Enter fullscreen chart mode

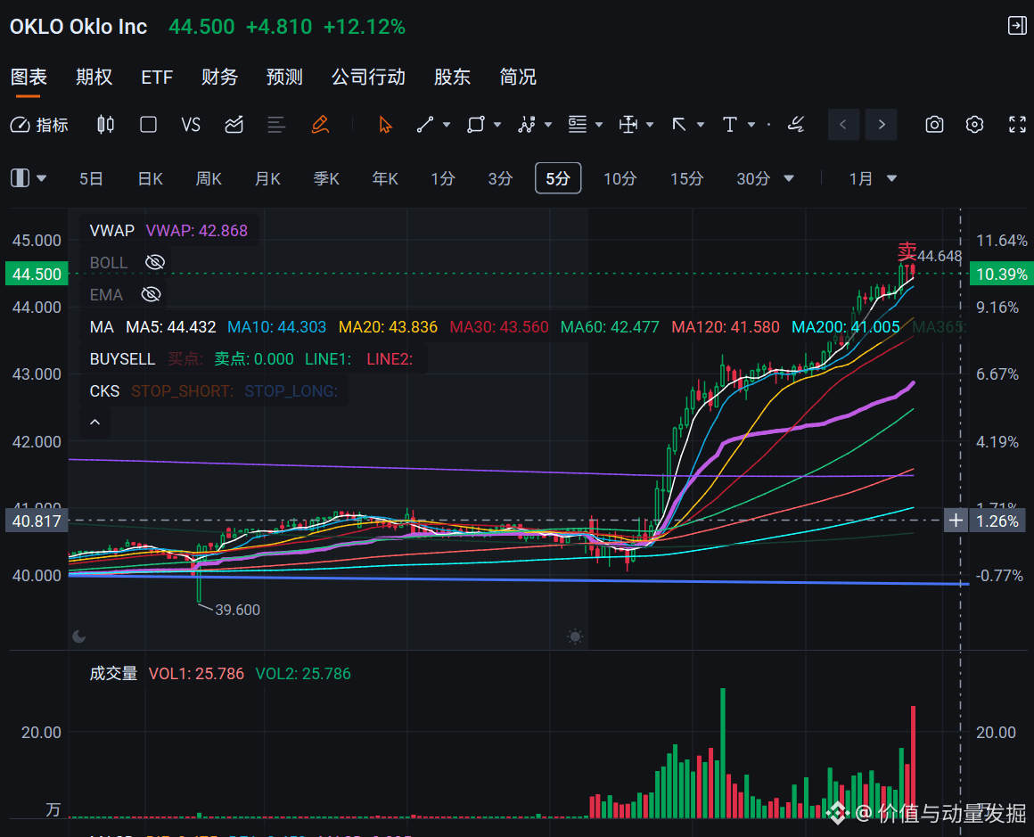point(1018,125)
